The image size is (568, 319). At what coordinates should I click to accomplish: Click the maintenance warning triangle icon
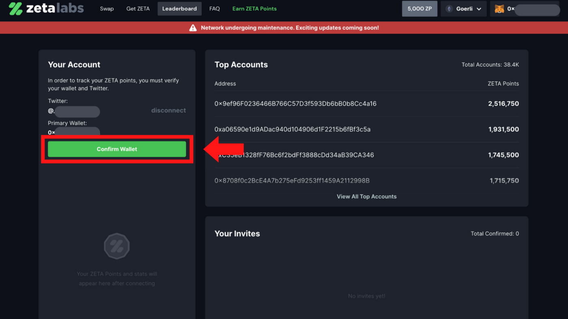tap(193, 28)
